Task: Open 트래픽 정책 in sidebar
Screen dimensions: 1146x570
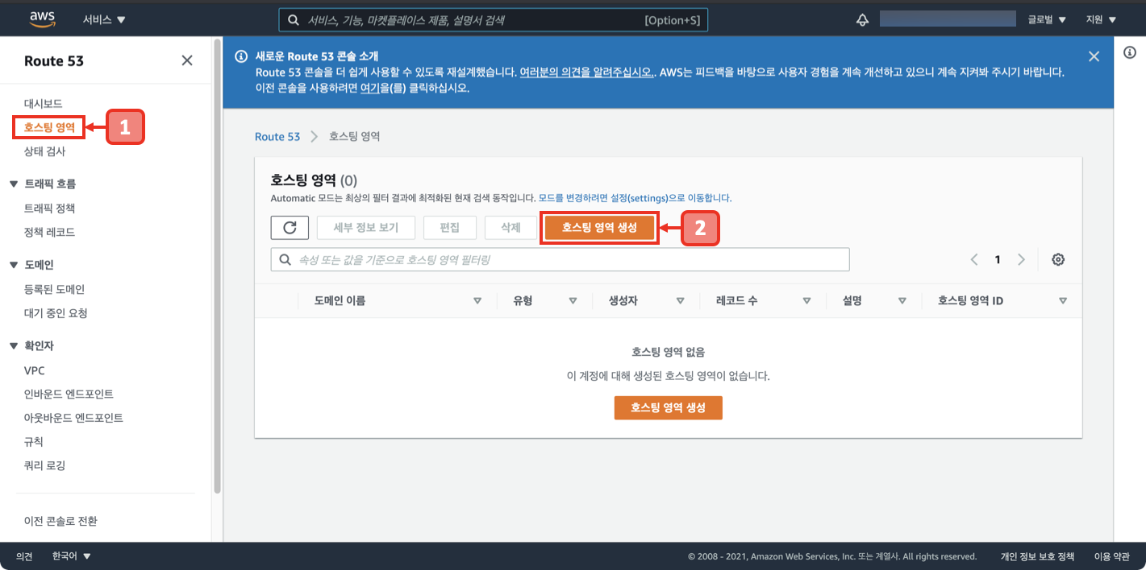Action: pos(50,209)
